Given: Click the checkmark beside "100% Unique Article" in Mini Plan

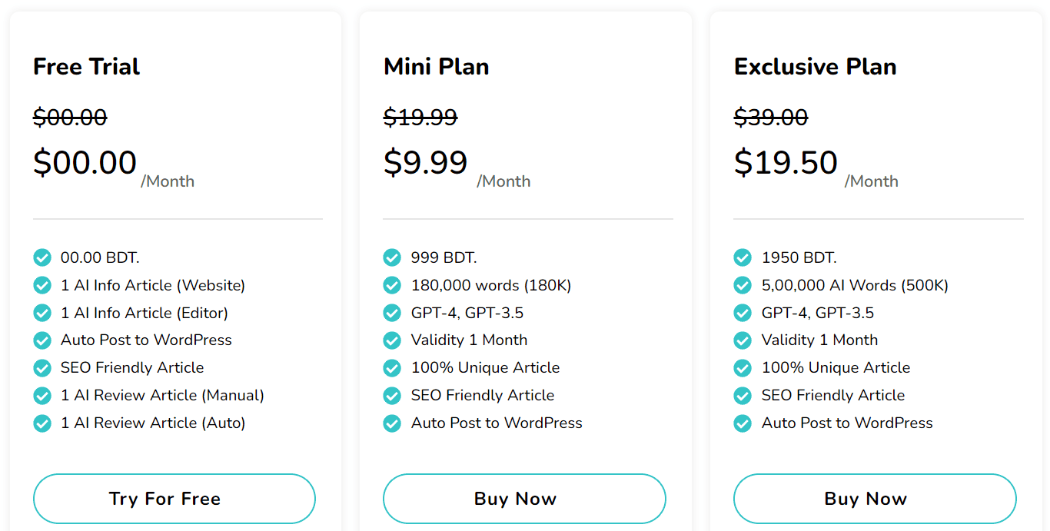Looking at the screenshot, I should click(392, 368).
